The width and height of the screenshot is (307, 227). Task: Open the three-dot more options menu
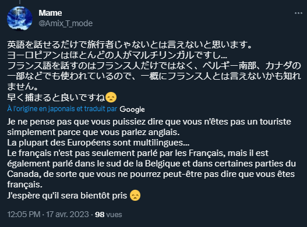tap(298, 13)
